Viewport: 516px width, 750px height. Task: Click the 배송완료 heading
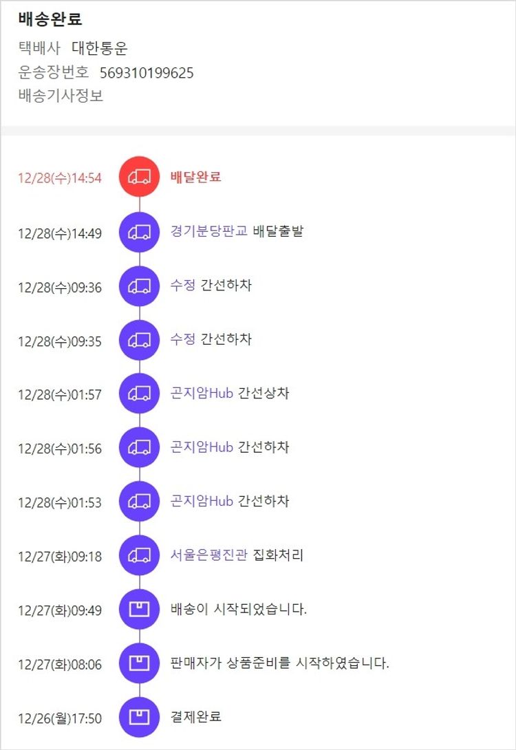50,19
